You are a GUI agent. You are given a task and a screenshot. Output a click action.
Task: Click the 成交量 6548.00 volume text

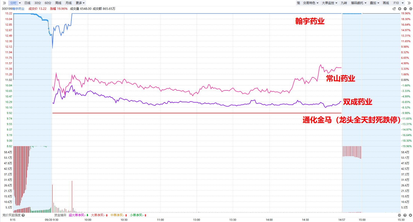point(81,9)
